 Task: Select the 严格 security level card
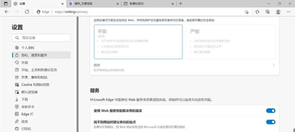pyautogui.click(x=231, y=42)
